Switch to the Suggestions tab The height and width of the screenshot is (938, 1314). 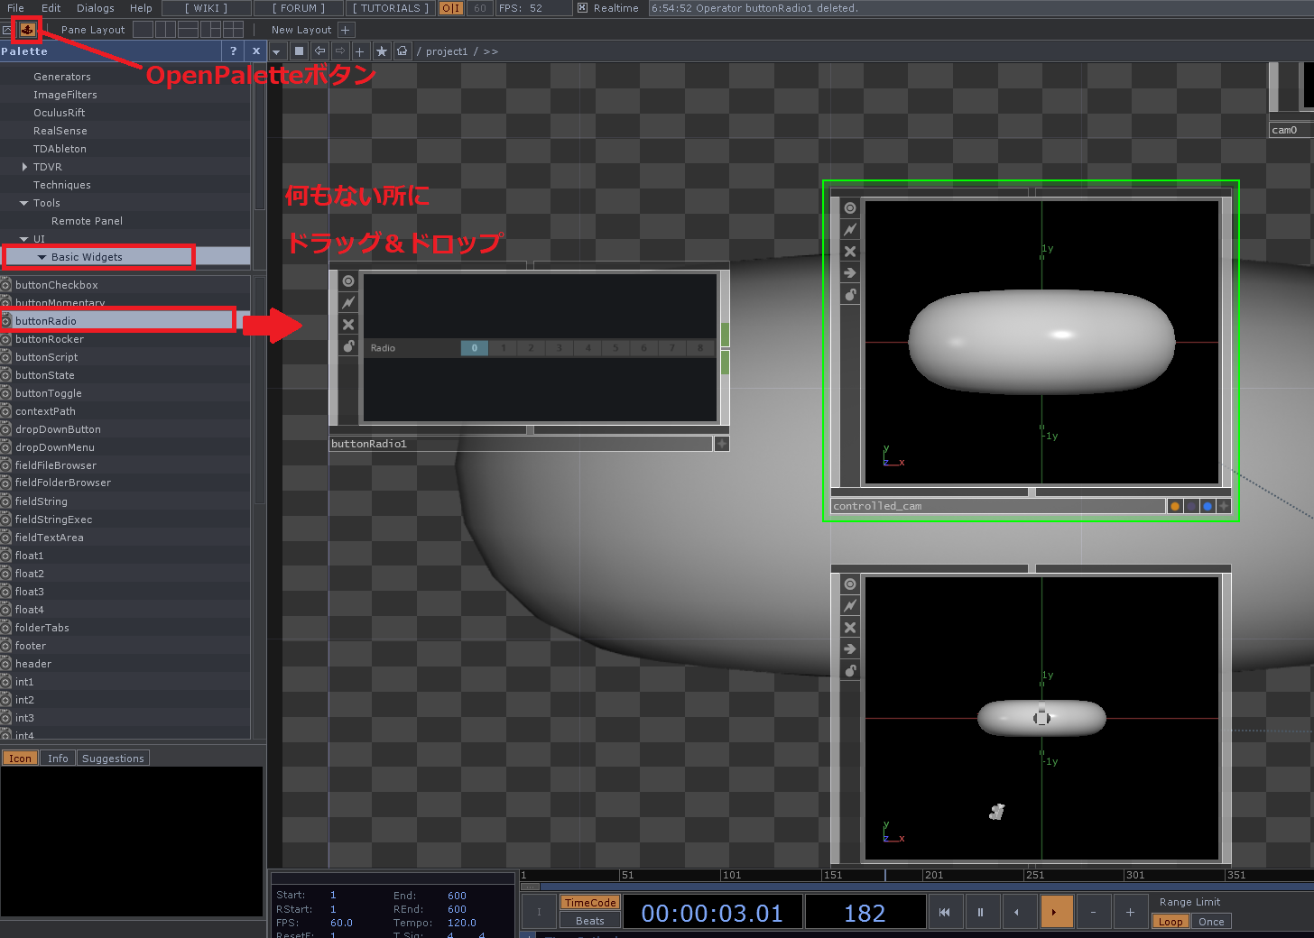click(x=113, y=759)
